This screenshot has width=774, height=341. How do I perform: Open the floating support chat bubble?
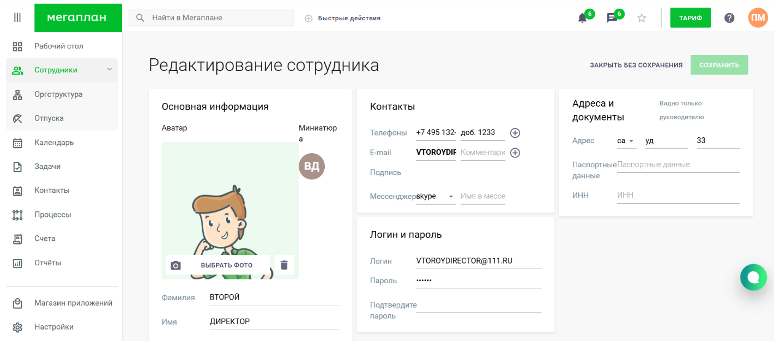(x=753, y=277)
